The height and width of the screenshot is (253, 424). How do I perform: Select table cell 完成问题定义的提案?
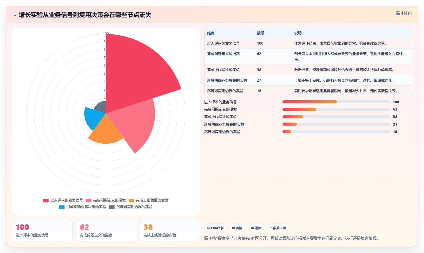click(x=223, y=54)
